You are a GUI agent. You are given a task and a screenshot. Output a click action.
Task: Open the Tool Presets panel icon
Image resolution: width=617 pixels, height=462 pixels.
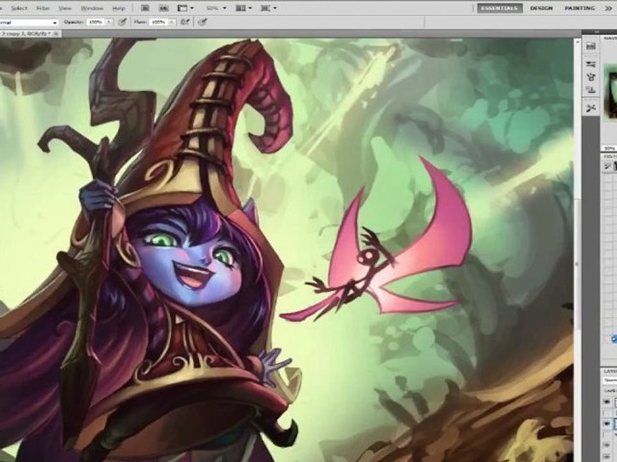click(x=591, y=107)
